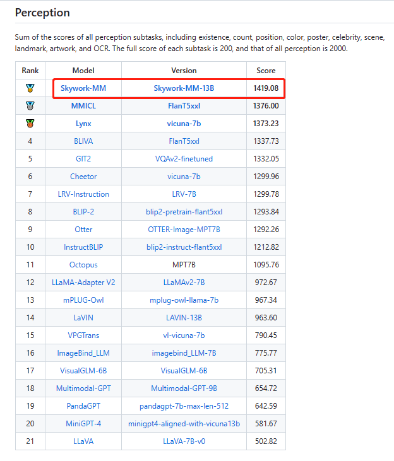Open the BLIVA model link
Viewport: 394px width, 461px height.
[x=83, y=141]
